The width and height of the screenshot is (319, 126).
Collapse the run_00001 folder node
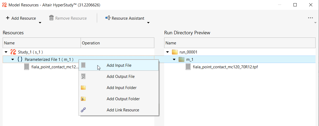(168, 52)
